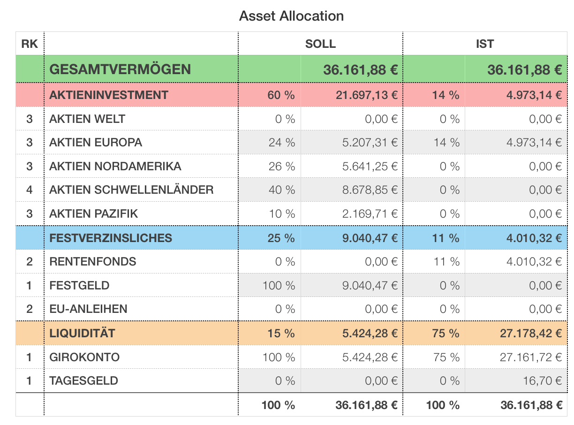Select the SOLL column header

coord(320,44)
